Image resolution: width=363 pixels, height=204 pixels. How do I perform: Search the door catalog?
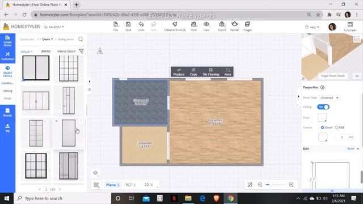point(81,39)
